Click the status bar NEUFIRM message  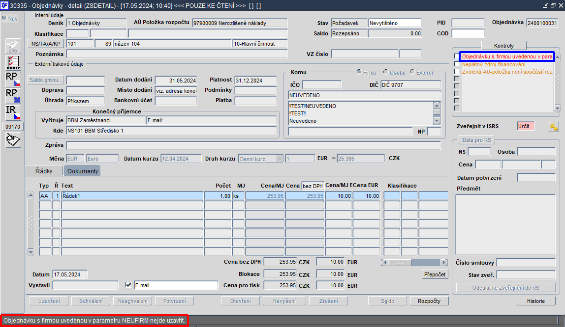coord(94,320)
